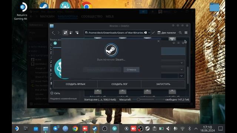Confirm the path with the checkmark icon
Viewport: 237px width, 133px height.
tap(153, 33)
